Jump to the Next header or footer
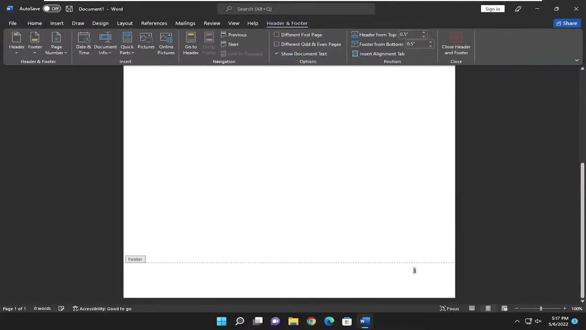Viewport: 586px width, 330px height. [230, 44]
